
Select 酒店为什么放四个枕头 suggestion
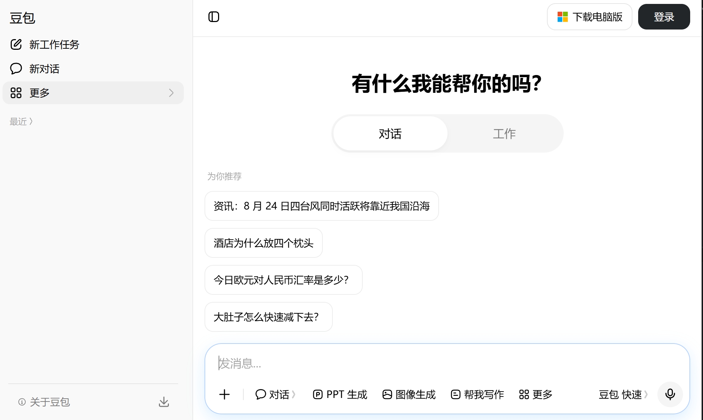tap(264, 243)
